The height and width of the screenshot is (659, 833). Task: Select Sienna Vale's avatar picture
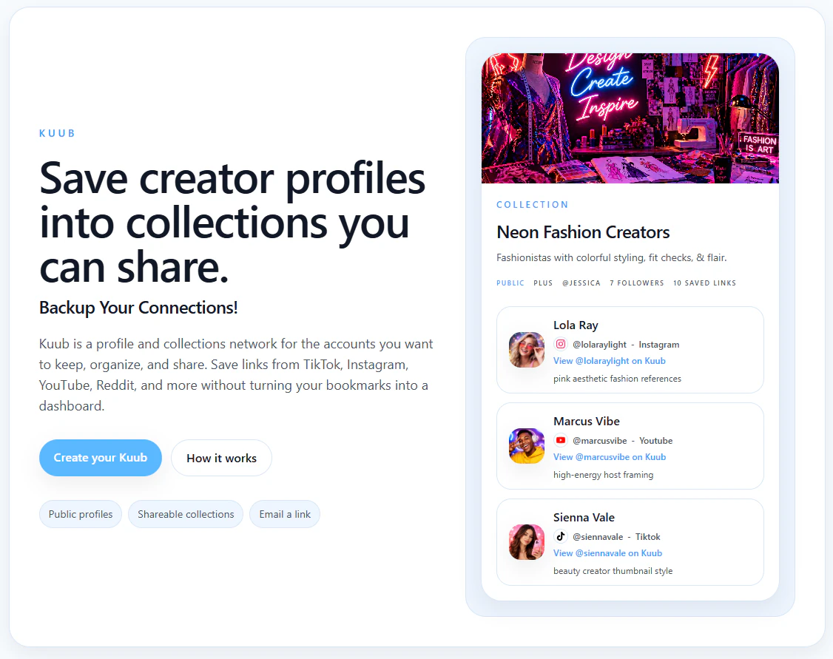pos(526,542)
